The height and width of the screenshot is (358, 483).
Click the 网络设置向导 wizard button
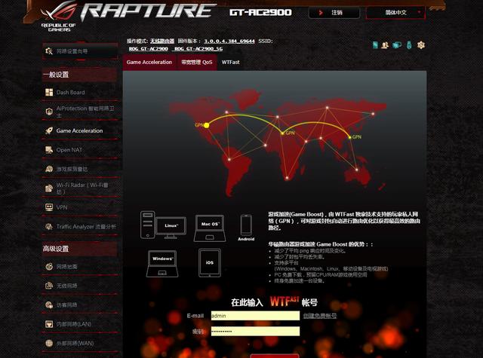click(80, 51)
